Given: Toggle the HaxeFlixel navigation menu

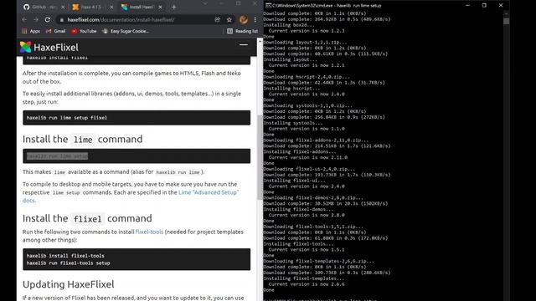Looking at the screenshot, I should [x=244, y=44].
